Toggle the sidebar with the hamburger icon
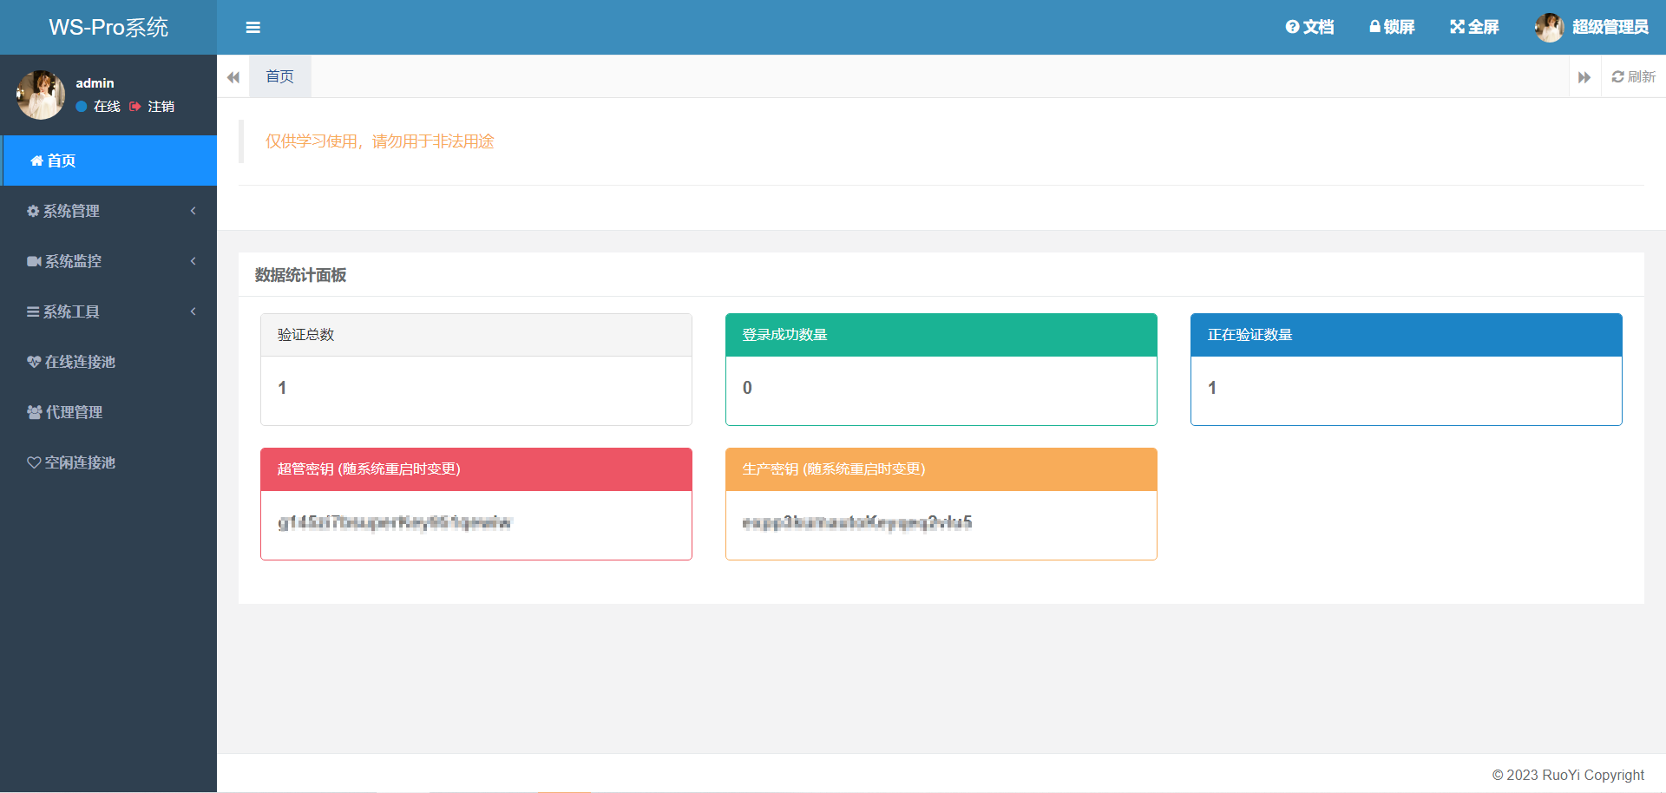1666x793 pixels. coord(253,28)
